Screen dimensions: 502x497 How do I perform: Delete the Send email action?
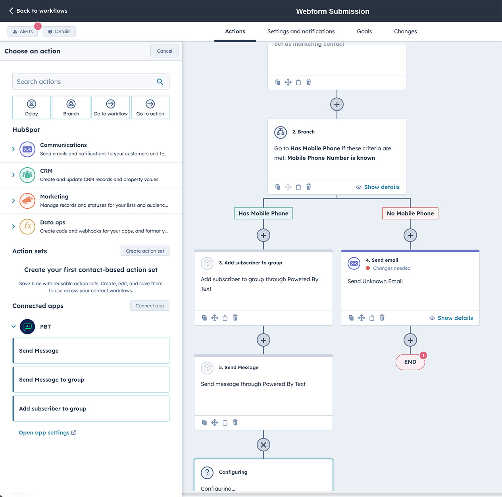382,318
